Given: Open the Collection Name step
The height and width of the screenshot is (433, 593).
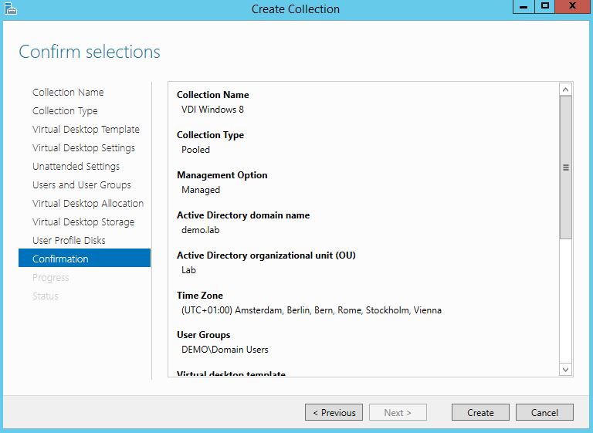Looking at the screenshot, I should pyautogui.click(x=68, y=93).
